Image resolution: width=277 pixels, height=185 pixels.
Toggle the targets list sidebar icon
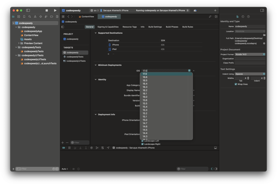(x=63, y=27)
